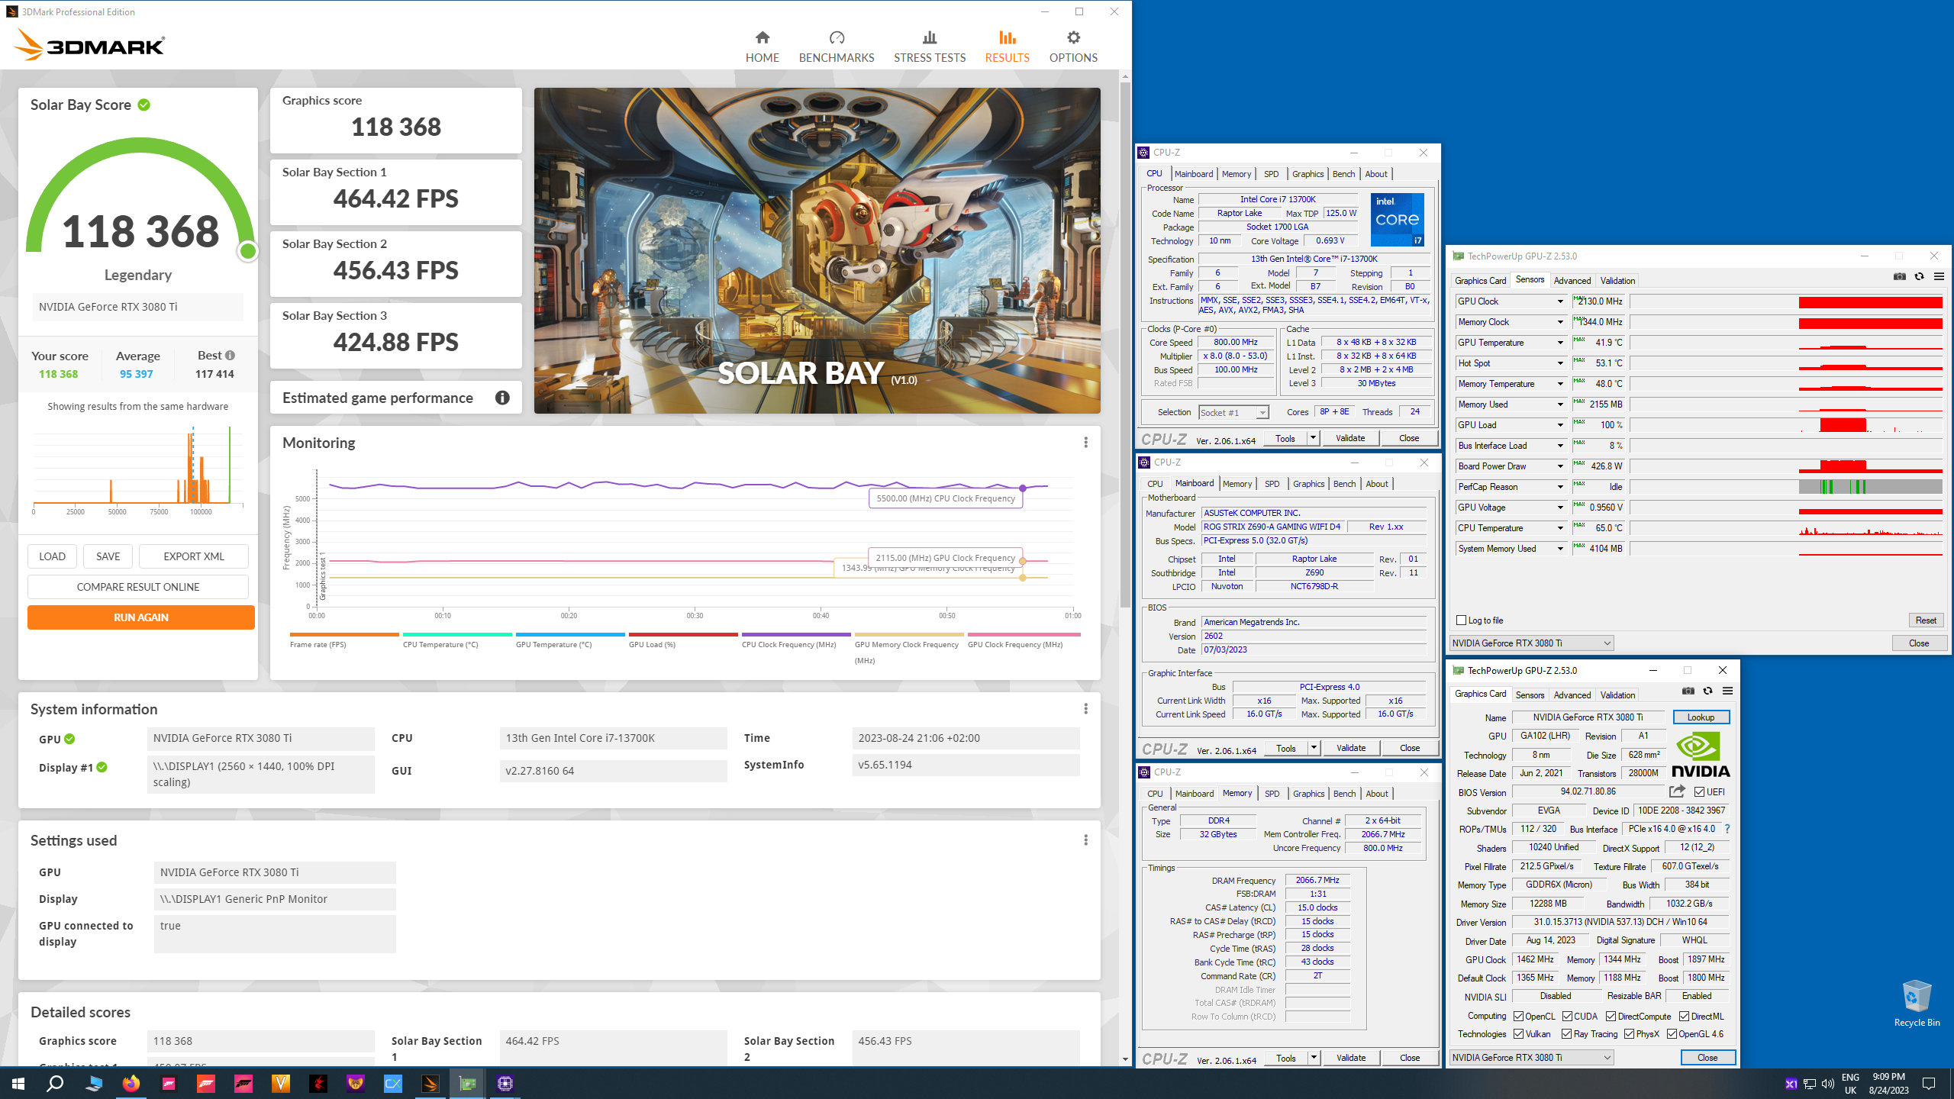Open the OPTIONS gear in 3DMark

point(1073,47)
